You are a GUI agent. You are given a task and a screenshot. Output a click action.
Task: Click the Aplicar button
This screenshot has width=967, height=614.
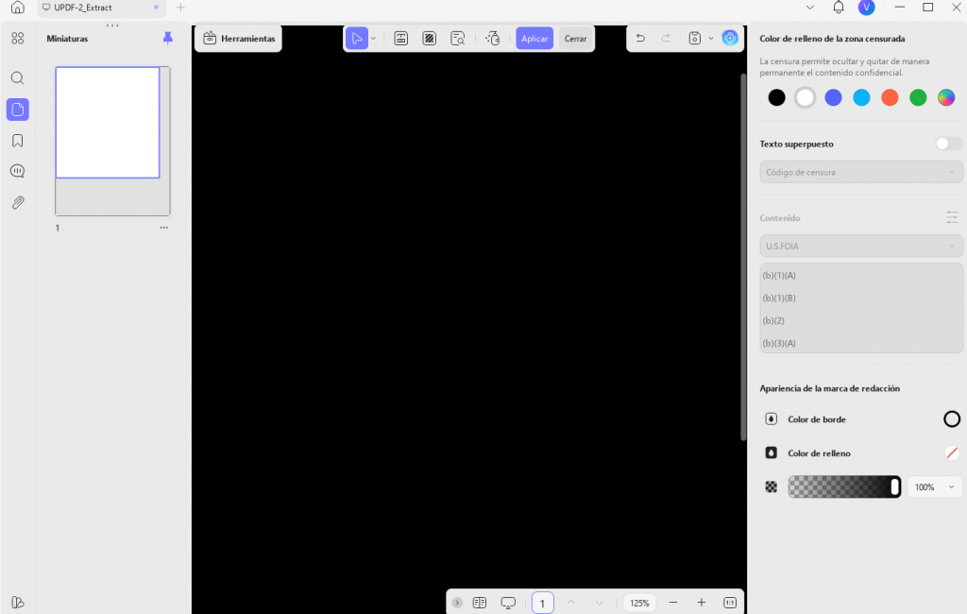coord(534,39)
